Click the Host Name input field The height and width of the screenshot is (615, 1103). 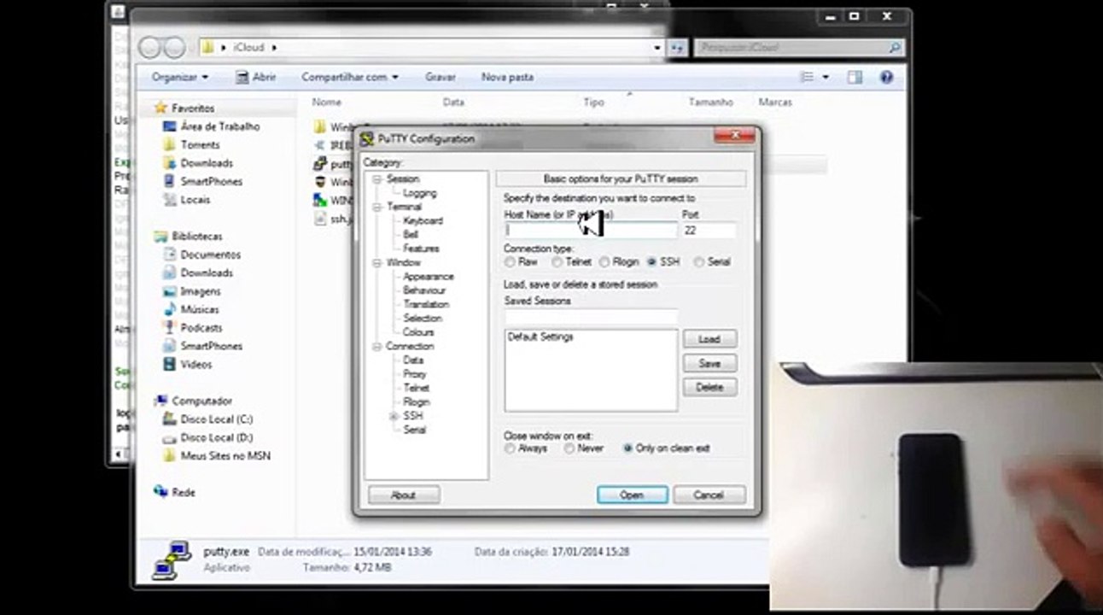[591, 230]
